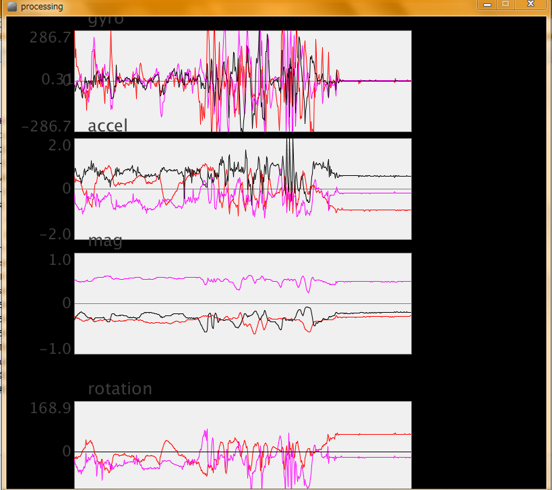
Task: Maximize the processing window
Action: (505, 4)
